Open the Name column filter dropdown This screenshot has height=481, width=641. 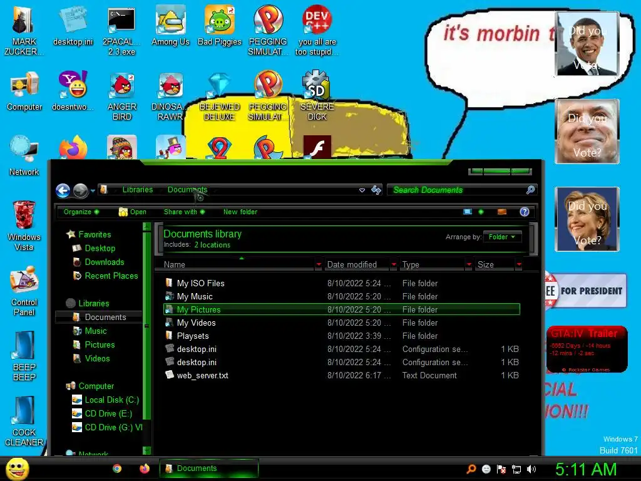pos(319,264)
